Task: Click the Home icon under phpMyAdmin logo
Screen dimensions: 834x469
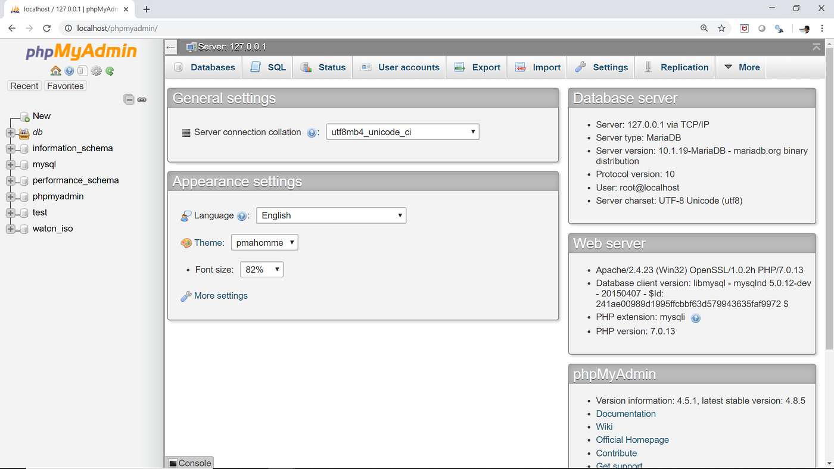Action: point(56,71)
